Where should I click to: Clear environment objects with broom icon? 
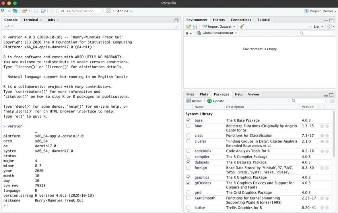pos(242,27)
